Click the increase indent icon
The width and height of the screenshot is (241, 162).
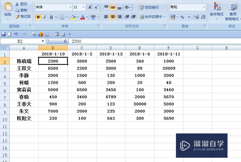pyautogui.click(x=134, y=17)
